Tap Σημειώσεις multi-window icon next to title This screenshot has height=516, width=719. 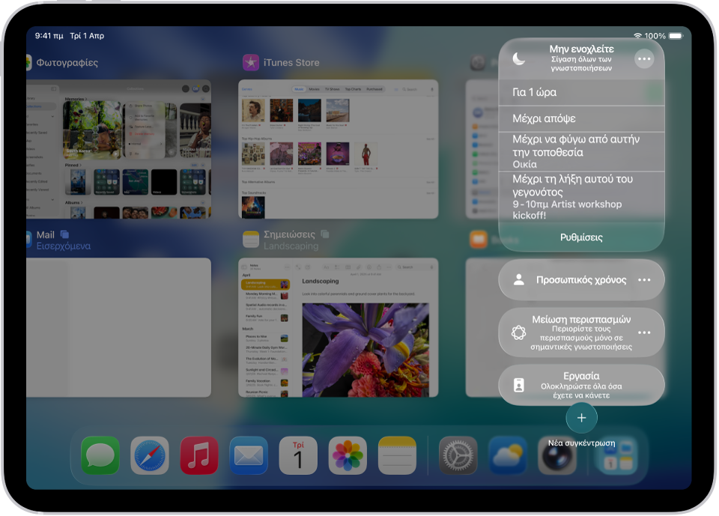(324, 234)
